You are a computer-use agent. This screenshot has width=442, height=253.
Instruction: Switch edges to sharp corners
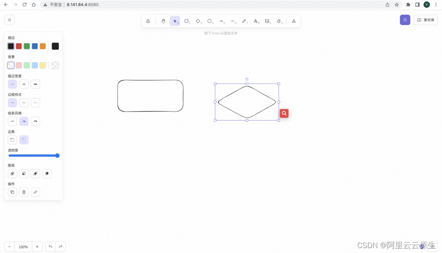tap(12, 140)
